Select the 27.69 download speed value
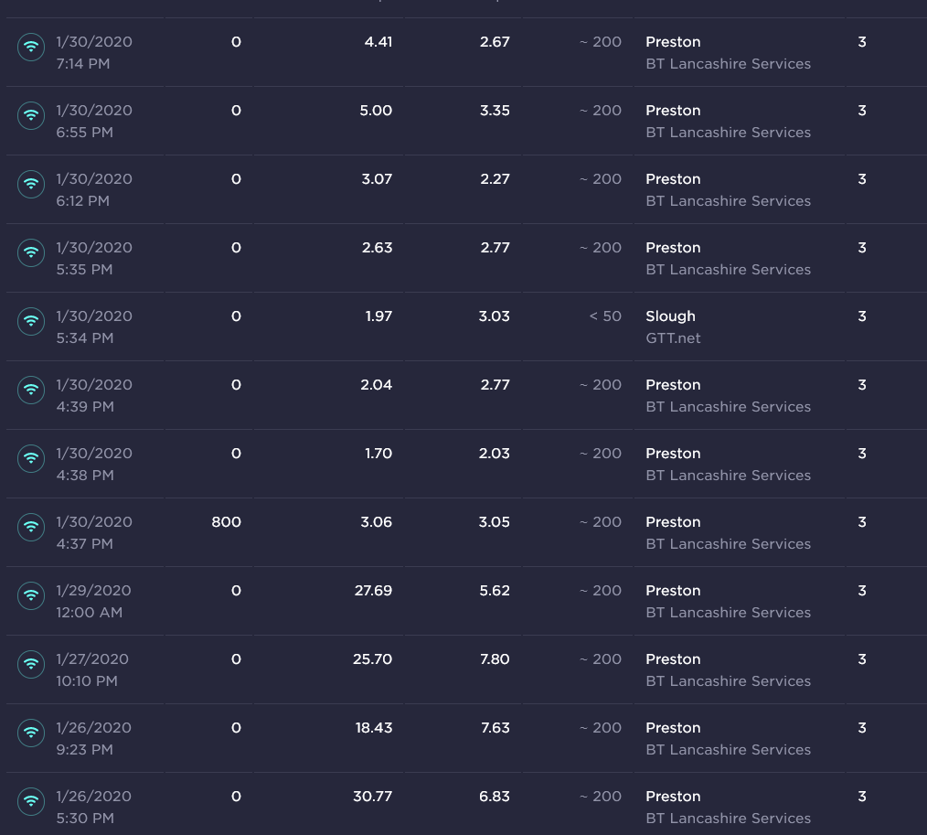The height and width of the screenshot is (835, 927). 373,591
